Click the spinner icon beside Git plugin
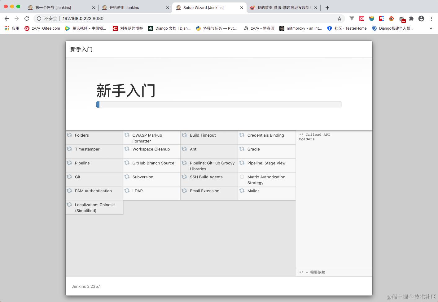The height and width of the screenshot is (302, 438). [x=69, y=177]
